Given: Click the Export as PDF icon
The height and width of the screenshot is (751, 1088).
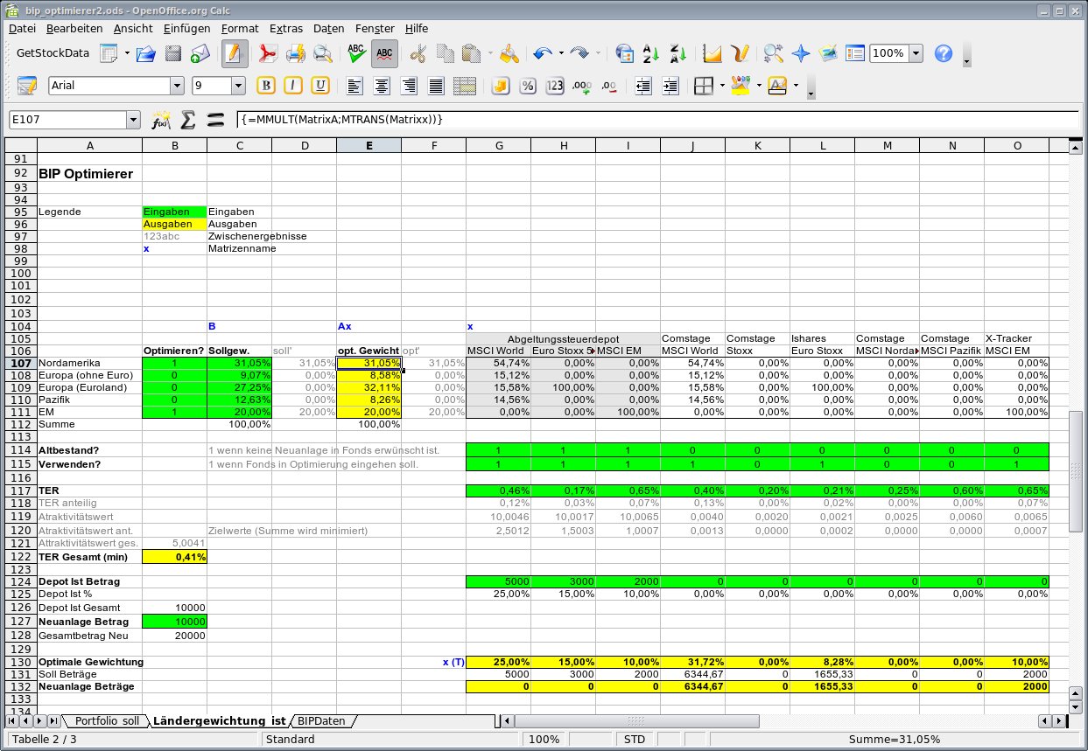Looking at the screenshot, I should 267,53.
